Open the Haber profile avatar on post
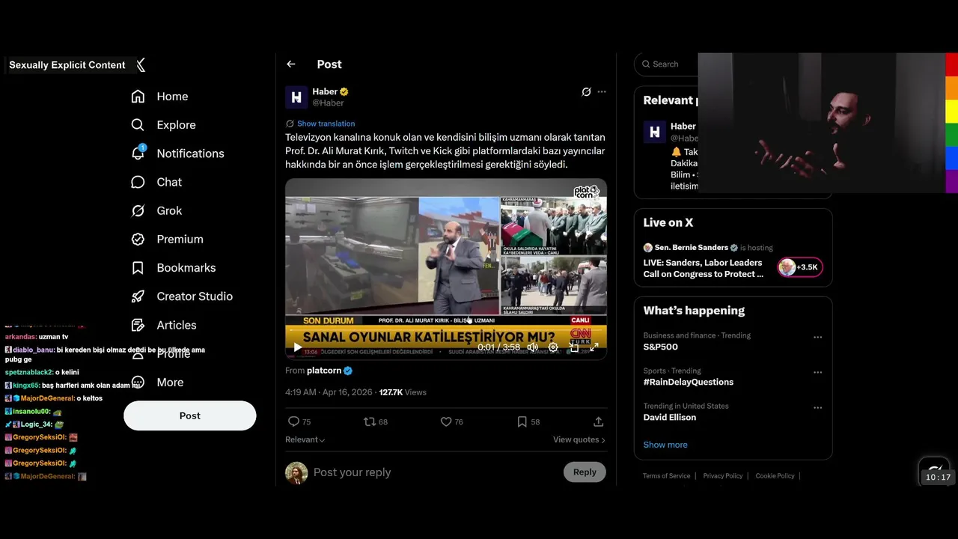Viewport: 958px width, 539px height. pyautogui.click(x=296, y=97)
